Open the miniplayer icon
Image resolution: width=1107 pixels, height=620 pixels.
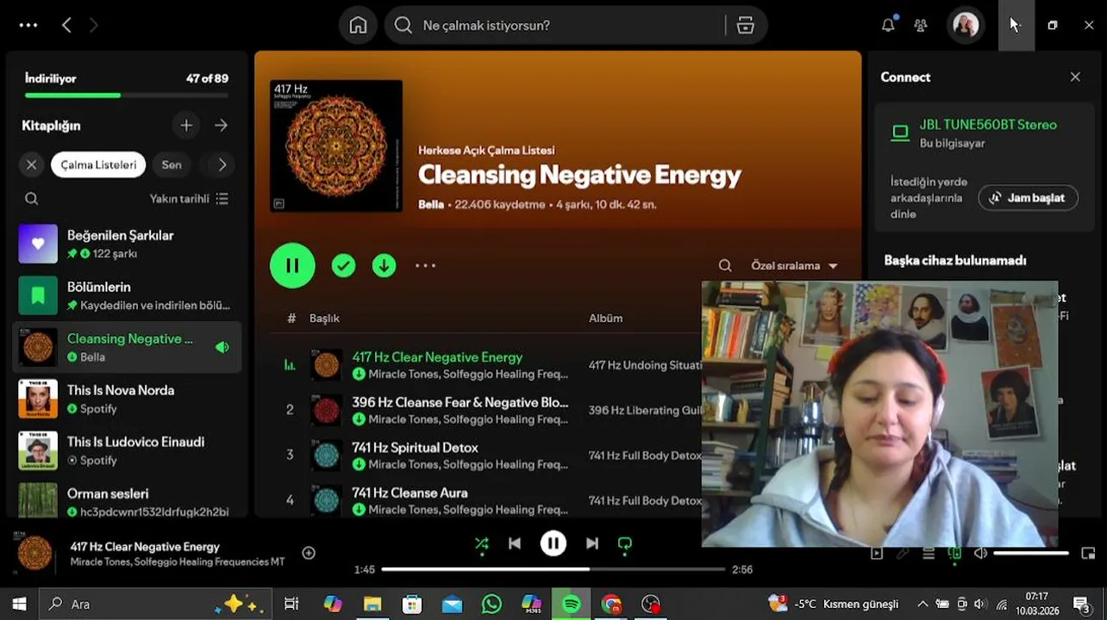coord(1088,554)
